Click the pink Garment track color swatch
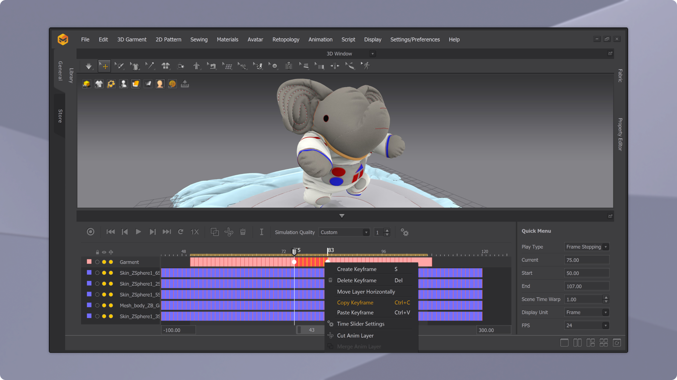 pyautogui.click(x=89, y=262)
